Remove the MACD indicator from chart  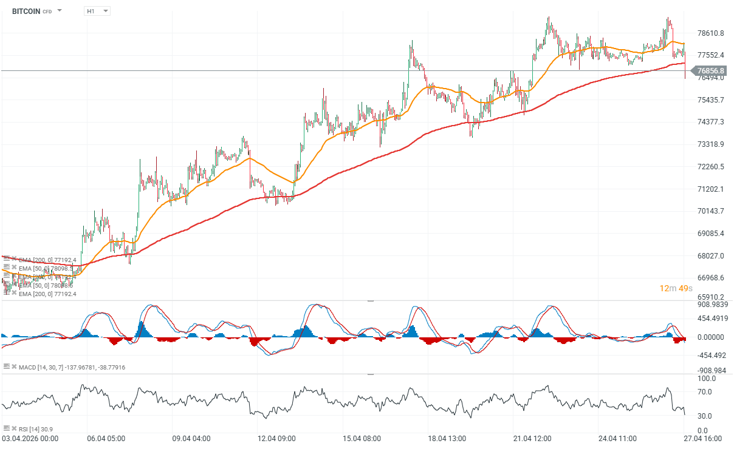[x=14, y=367]
